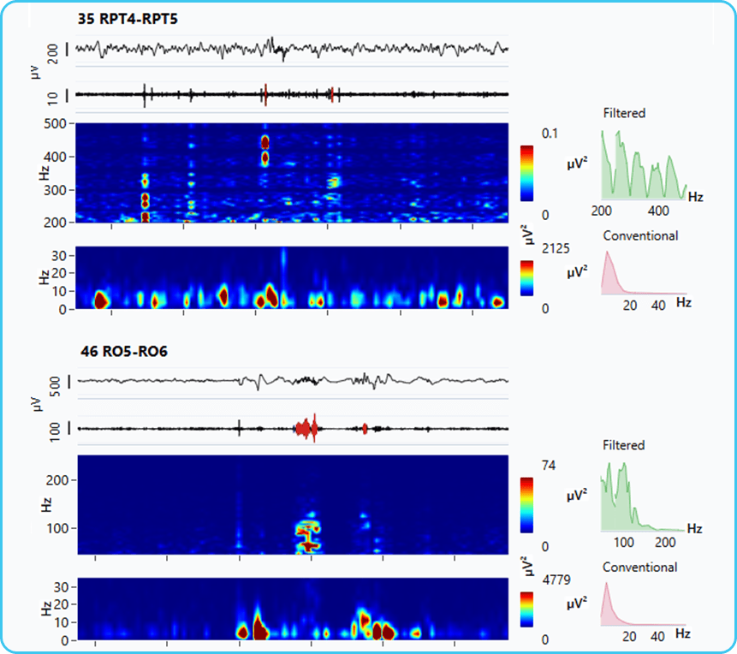Click the 46 RO5-RO6 channel title
Screen dimensions: 737x654
(124, 352)
